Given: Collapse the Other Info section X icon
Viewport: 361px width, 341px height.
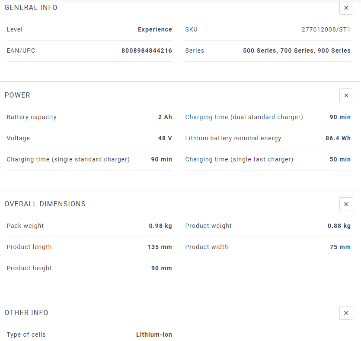Looking at the screenshot, I should [346, 313].
